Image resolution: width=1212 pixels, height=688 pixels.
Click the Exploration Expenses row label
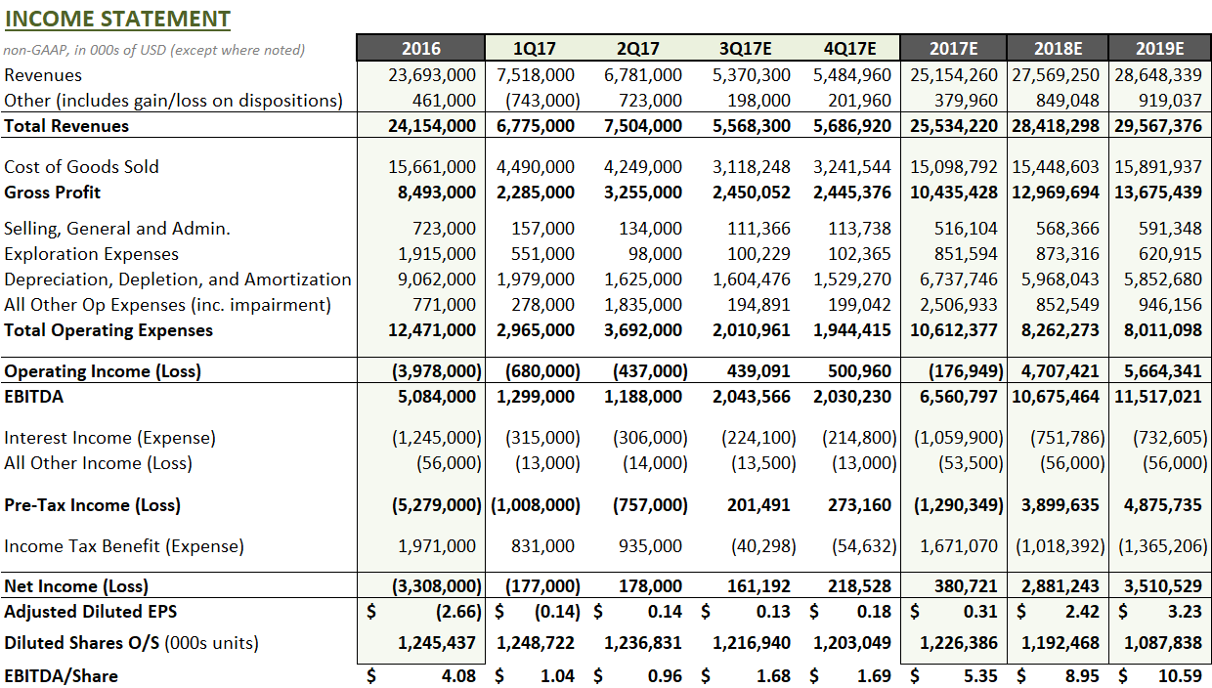92,253
